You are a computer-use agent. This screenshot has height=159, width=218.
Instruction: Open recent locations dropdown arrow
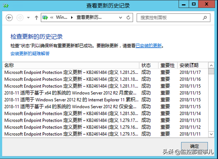[x=28, y=18]
